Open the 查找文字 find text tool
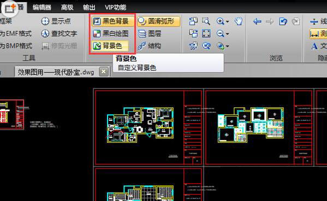The height and width of the screenshot is (201, 327). pos(59,34)
